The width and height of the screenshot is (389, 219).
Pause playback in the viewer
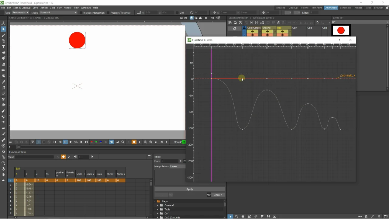[65, 142]
